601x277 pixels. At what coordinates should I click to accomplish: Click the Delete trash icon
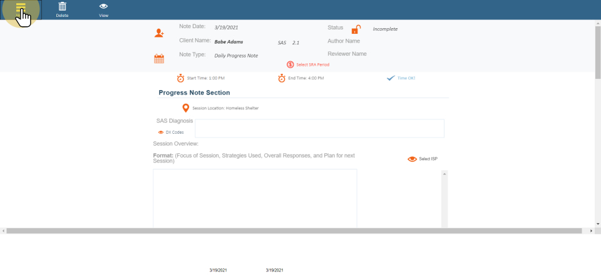[63, 7]
